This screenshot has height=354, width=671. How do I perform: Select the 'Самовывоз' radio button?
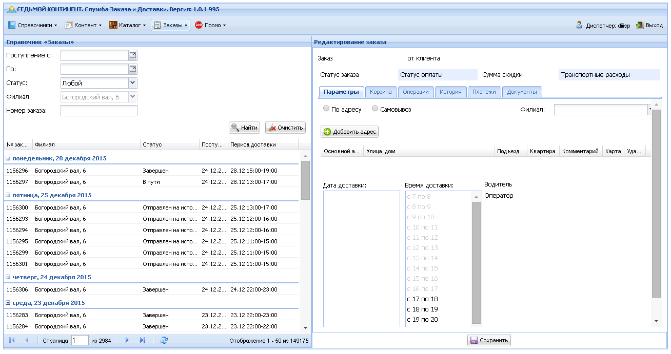coord(375,109)
